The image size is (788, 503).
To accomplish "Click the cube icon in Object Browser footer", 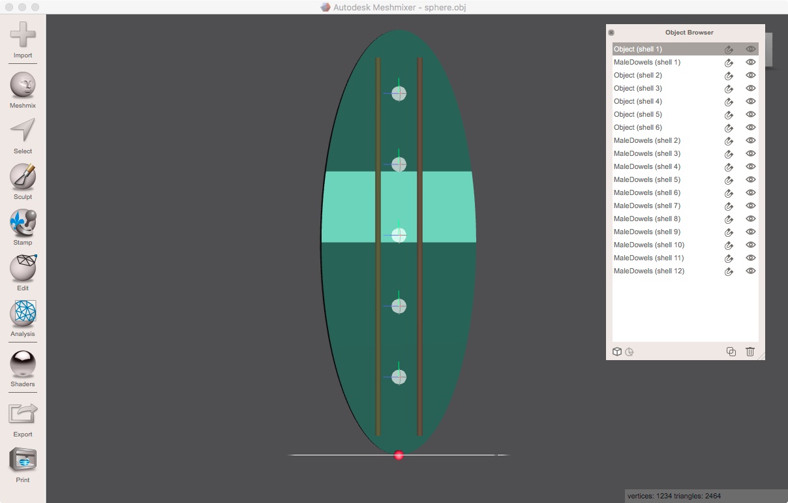I will (x=617, y=352).
